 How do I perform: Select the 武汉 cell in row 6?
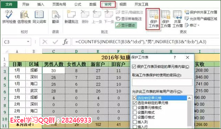click(x=34, y=91)
